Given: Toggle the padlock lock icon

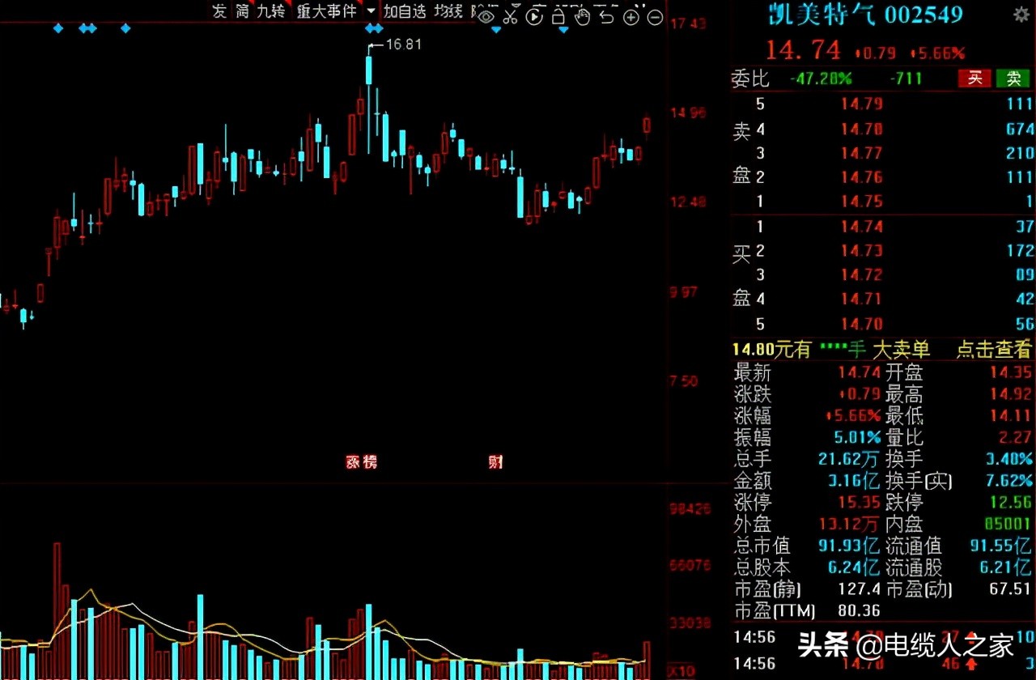Looking at the screenshot, I should [x=558, y=16].
